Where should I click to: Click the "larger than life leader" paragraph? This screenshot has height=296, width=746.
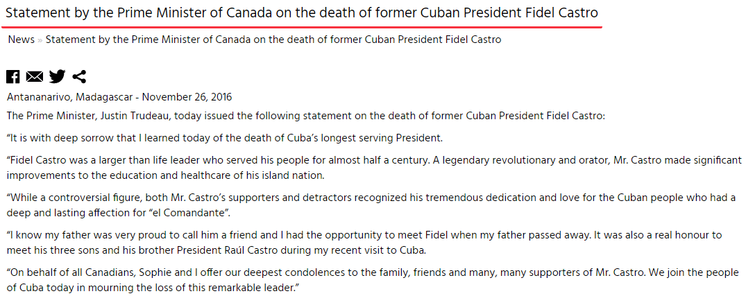[x=373, y=167]
